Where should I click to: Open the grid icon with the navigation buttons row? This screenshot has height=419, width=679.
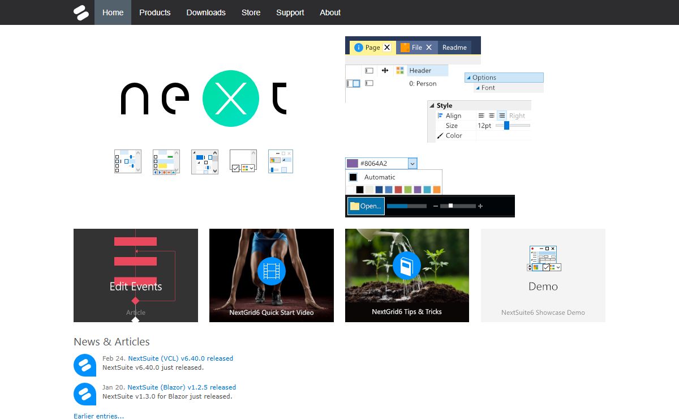[x=166, y=162]
